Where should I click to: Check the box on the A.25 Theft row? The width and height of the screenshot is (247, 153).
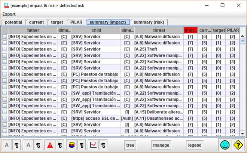pyautogui.click(x=5, y=49)
